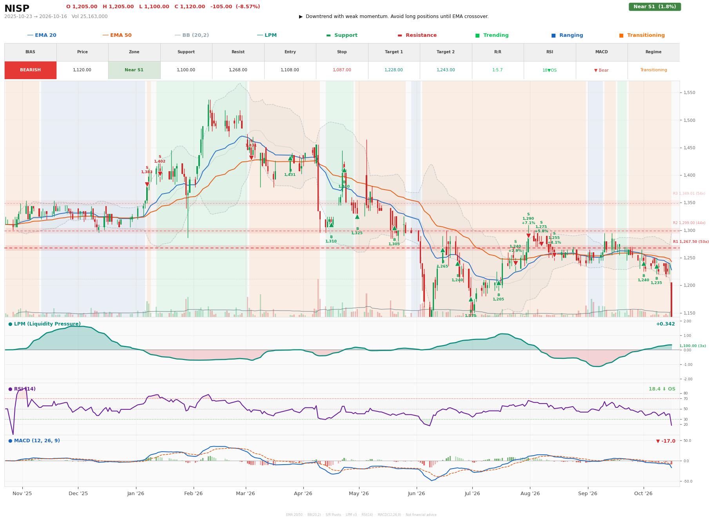Image resolution: width=713 pixels, height=521 pixels.
Task: Click the NISP ticker symbol
Action: click(17, 9)
